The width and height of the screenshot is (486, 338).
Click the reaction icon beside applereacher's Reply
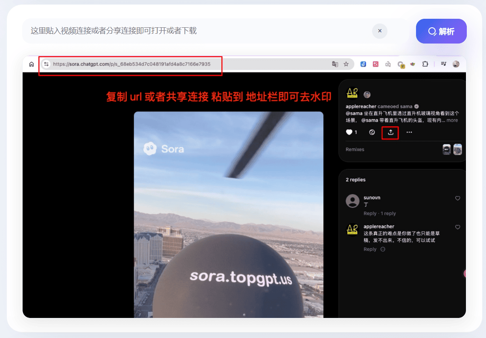click(383, 249)
